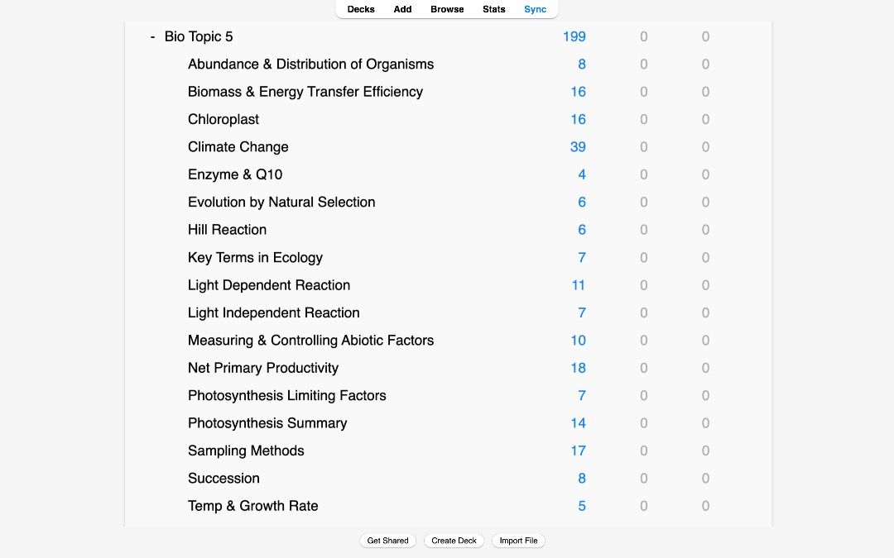
Task: Open the Add tab
Action: (402, 9)
